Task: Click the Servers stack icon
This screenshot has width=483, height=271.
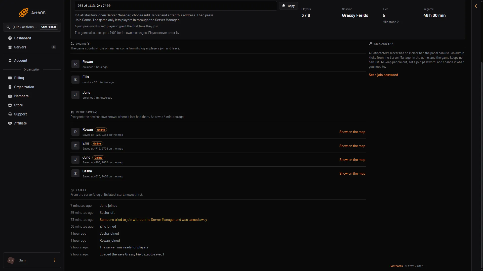Action: [x=10, y=47]
